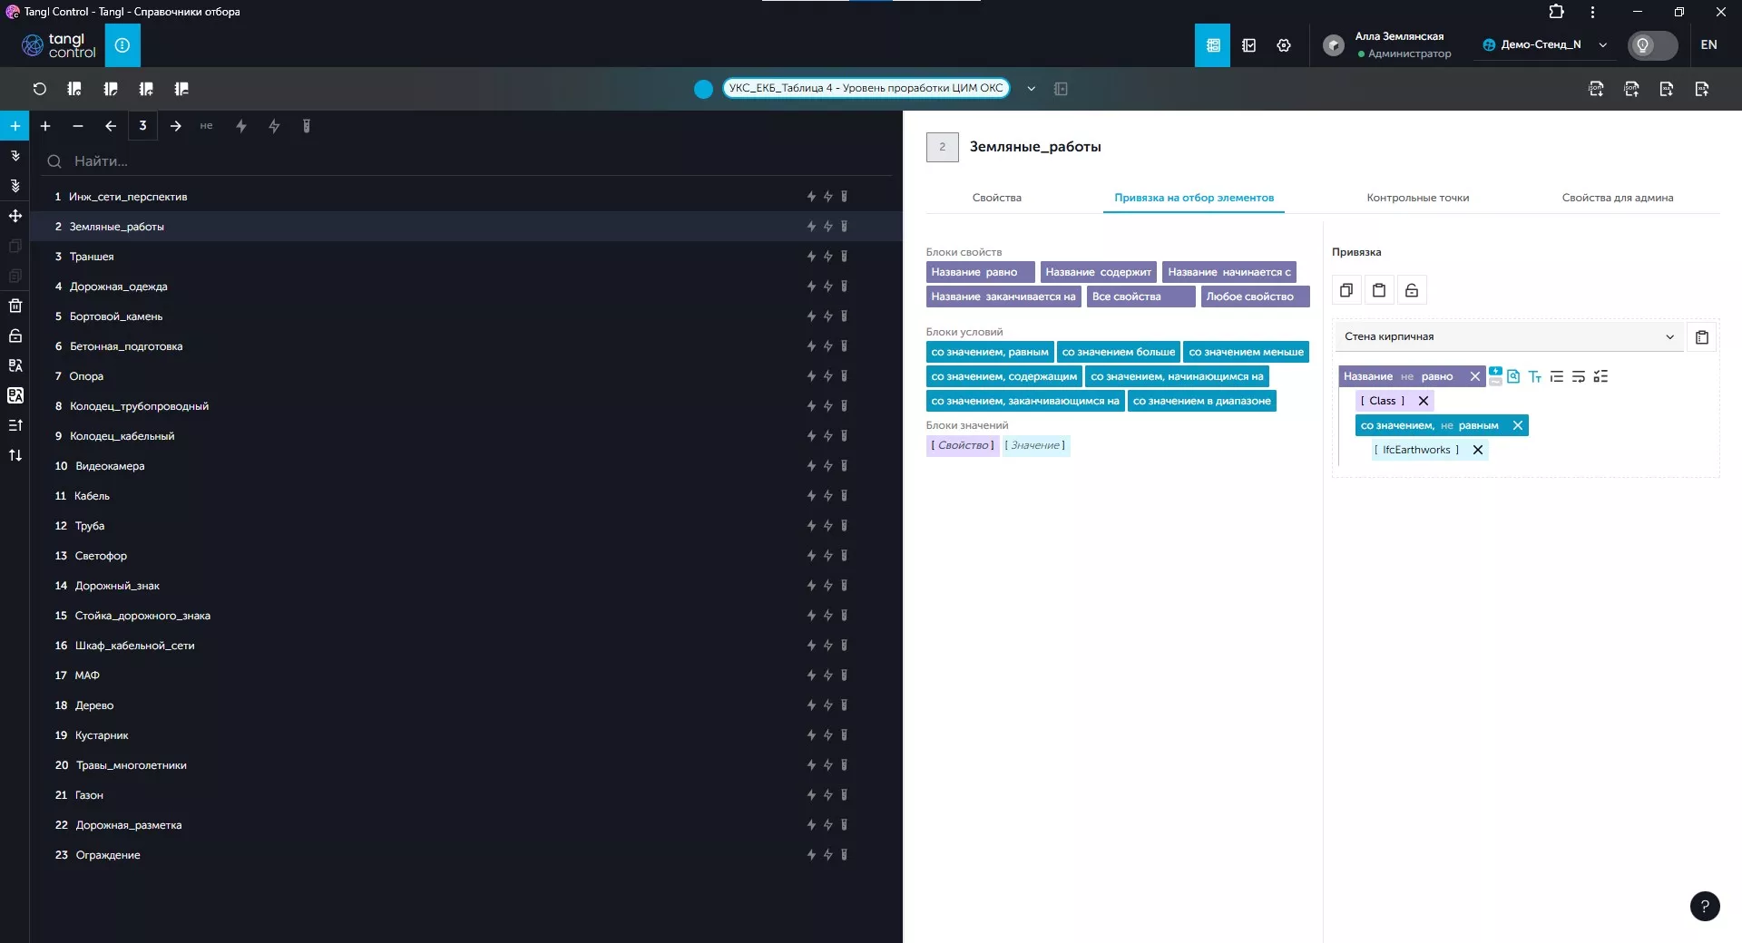Open the Свойства tab
Image resolution: width=1742 pixels, height=943 pixels.
tap(996, 198)
